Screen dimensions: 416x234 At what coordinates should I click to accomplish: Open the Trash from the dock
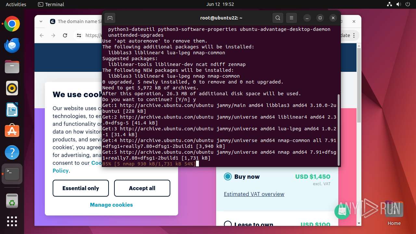point(12,201)
